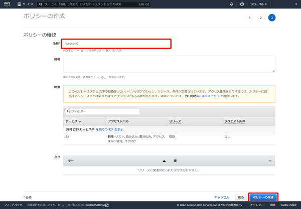This screenshot has height=209, width=301.
Task: Open the Privacy link in footer
Action: pos(257,205)
